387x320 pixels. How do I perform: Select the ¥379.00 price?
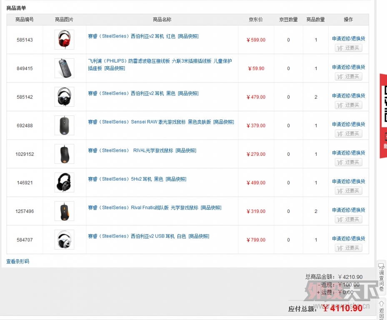tap(256, 126)
